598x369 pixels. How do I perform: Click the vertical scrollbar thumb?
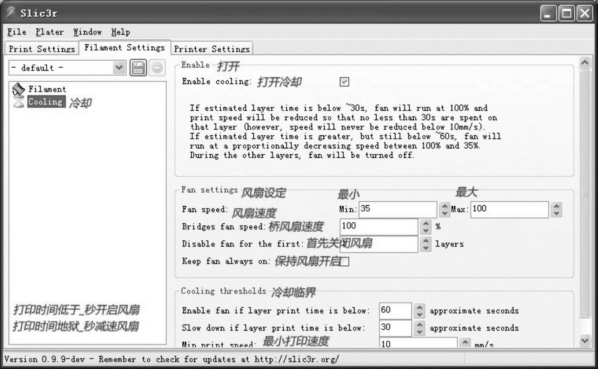(x=585, y=193)
